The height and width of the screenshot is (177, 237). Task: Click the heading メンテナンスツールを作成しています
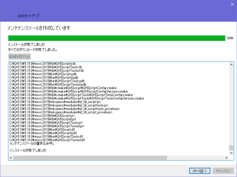pos(39,28)
